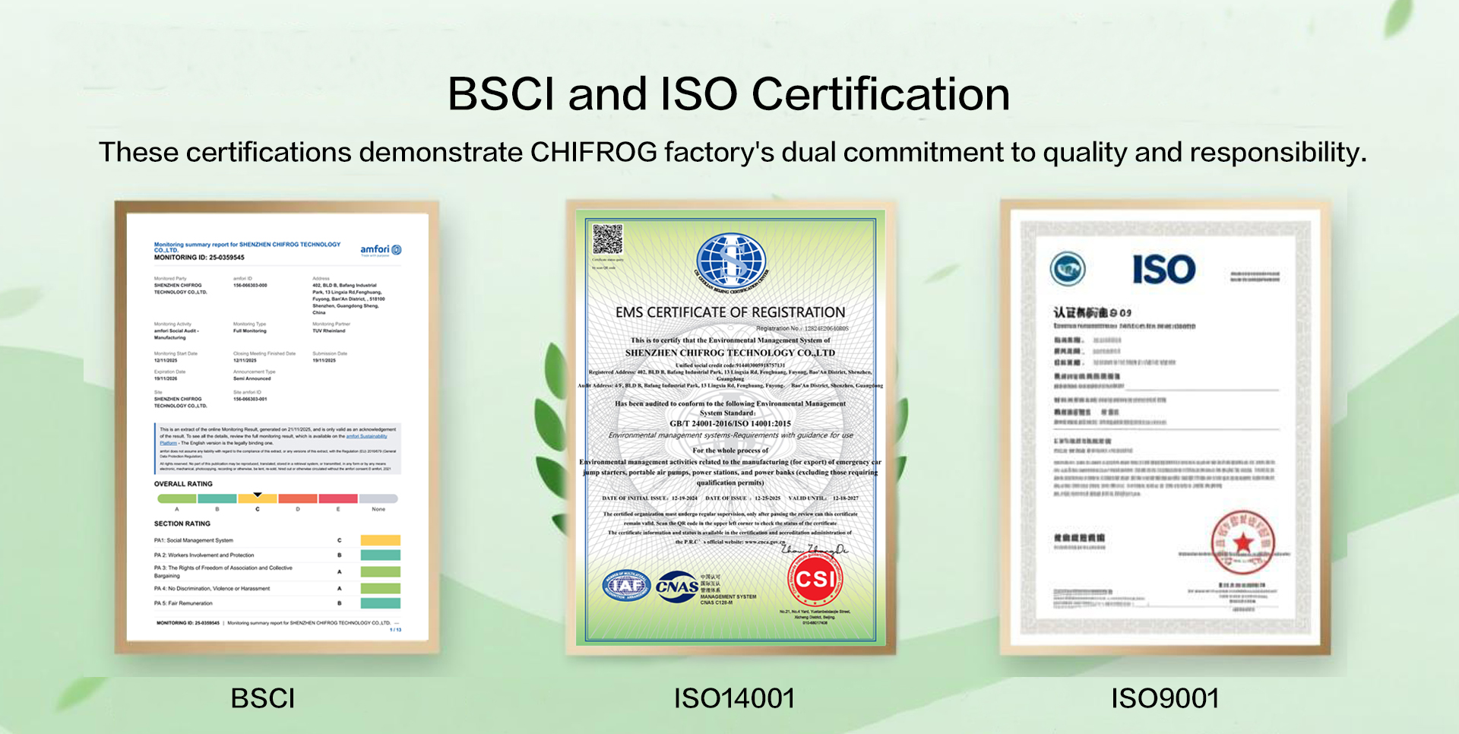The width and height of the screenshot is (1459, 734).
Task: Click the blue globe emblem on EMS certificate
Action: pos(731,261)
